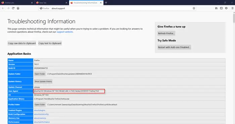This screenshot has height=124, width=235.
Task: Click the Application Binary firefox.exe path
Action: click(52, 99)
